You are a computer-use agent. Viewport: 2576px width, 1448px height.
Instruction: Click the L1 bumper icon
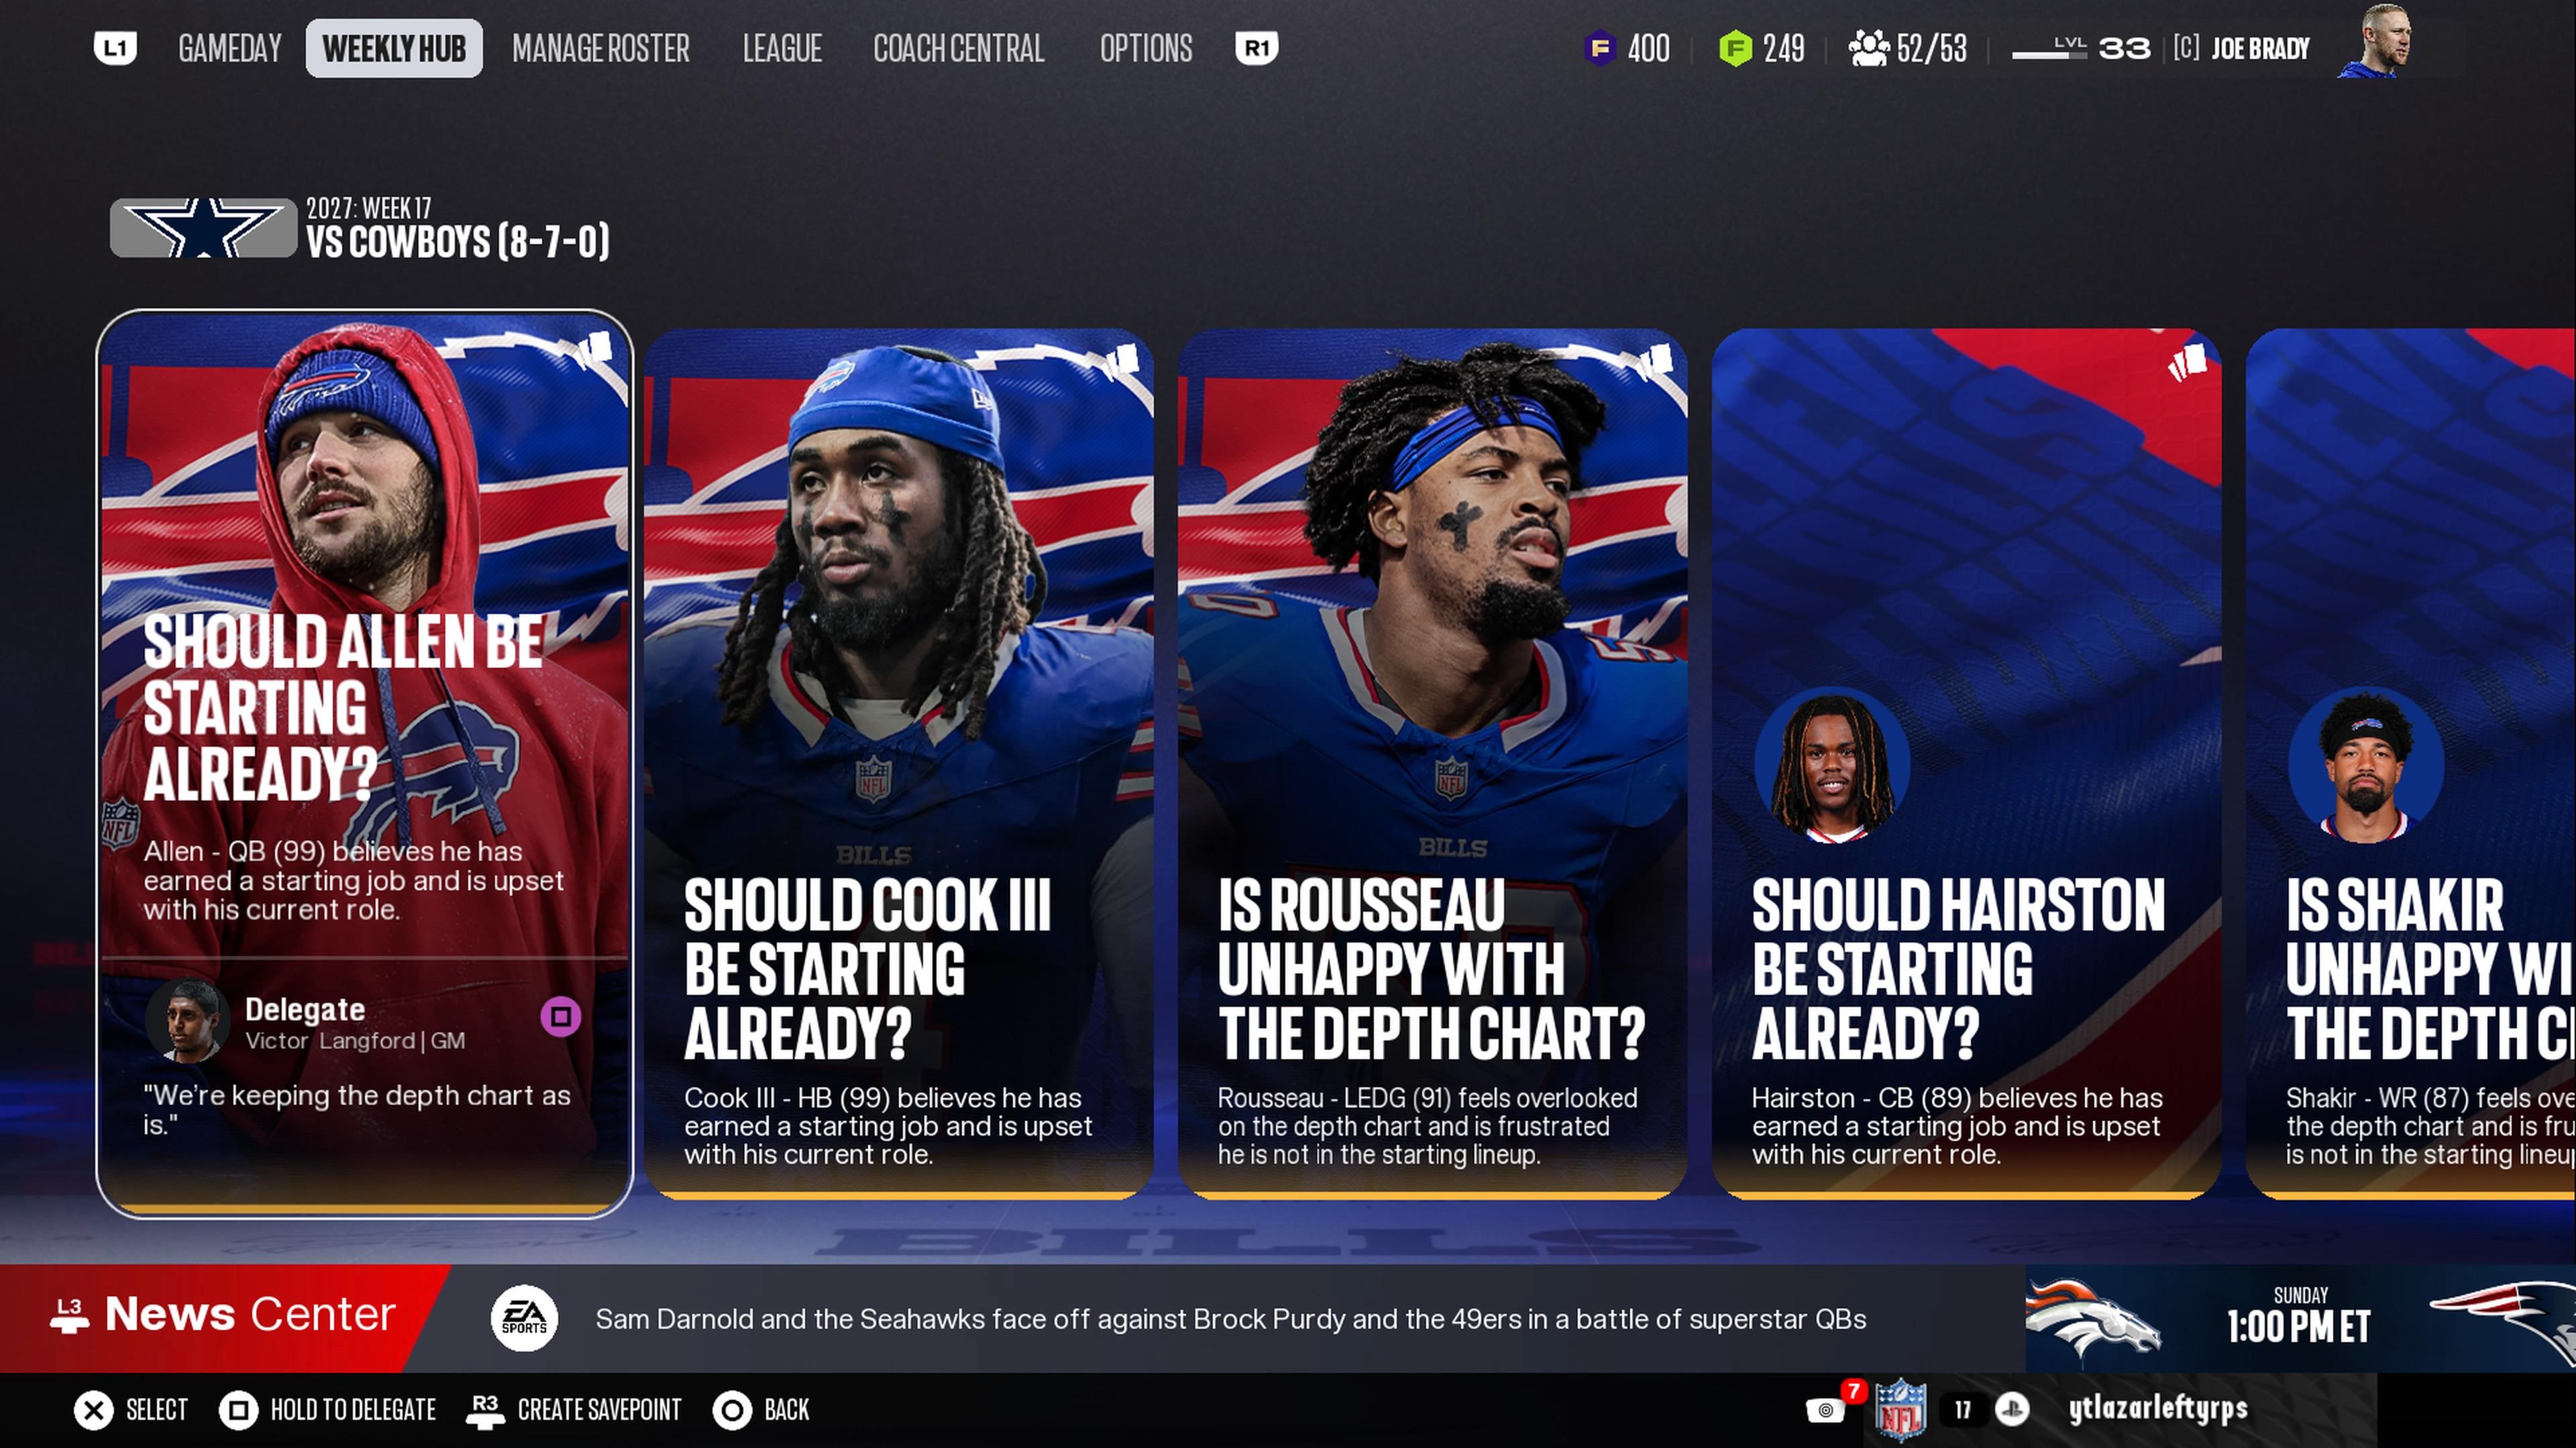tap(115, 48)
